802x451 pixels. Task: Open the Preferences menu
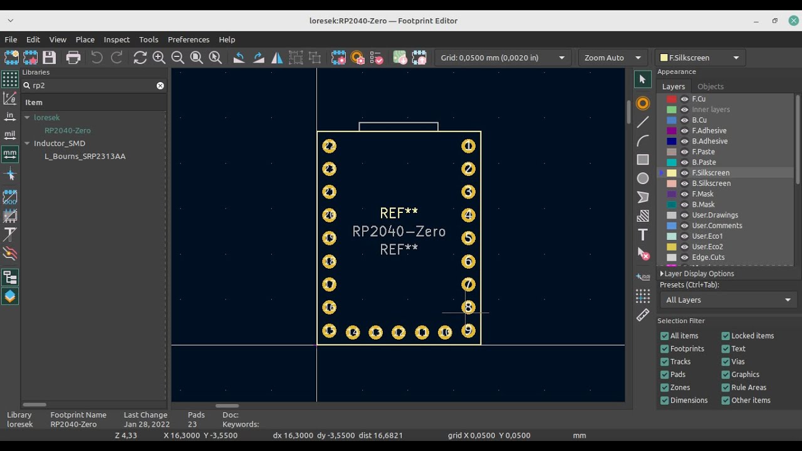pyautogui.click(x=189, y=39)
